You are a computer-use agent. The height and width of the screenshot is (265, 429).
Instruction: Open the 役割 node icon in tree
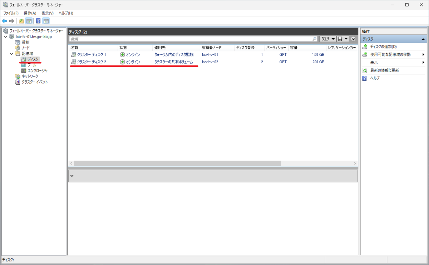click(18, 42)
